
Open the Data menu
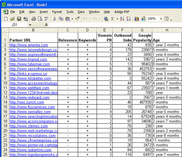pyautogui.click(x=81, y=12)
